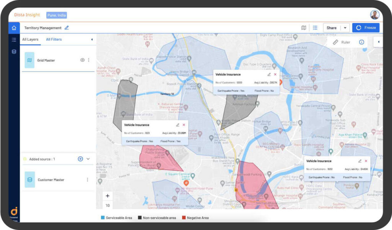Screen dimensions: 392x230
Task: Open the Home icon in the left navigation rail
Action: [x=13, y=28]
